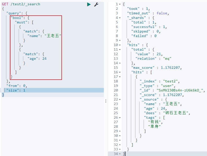Viewport: 207px width, 156px height.
Task: Click the "dees" : "砖石王老五" line
Action: (x=167, y=113)
